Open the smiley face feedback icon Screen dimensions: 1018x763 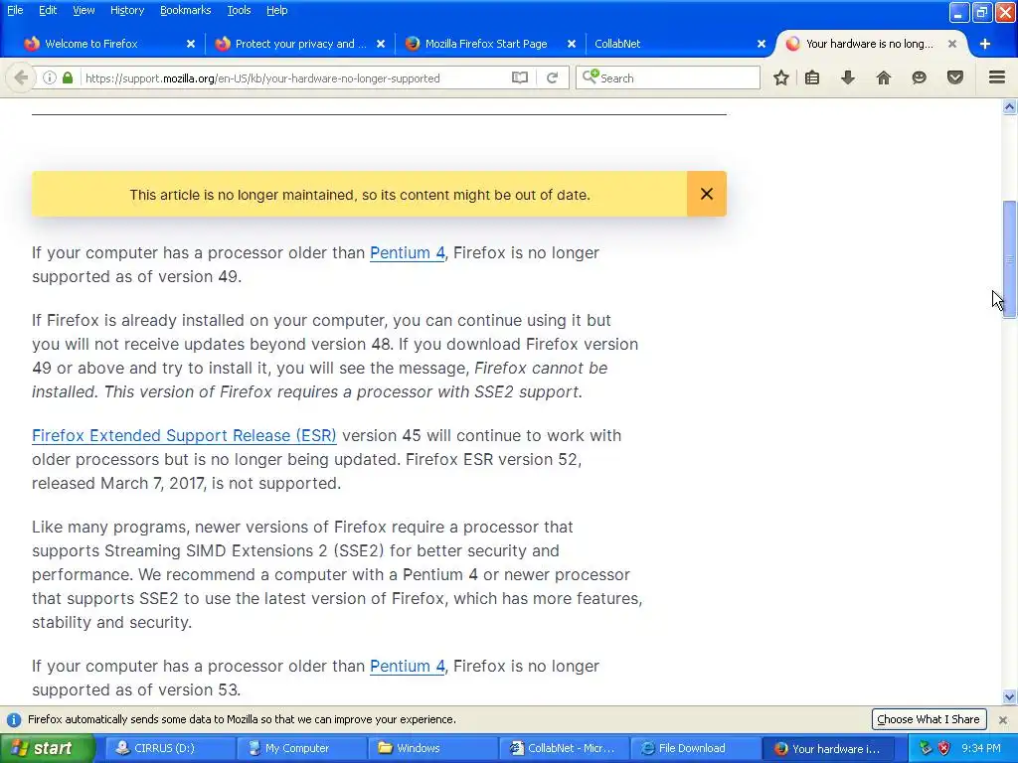pos(919,77)
